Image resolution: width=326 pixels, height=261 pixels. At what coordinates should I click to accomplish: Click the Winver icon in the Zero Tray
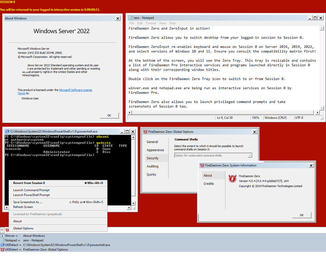(x=3, y=236)
